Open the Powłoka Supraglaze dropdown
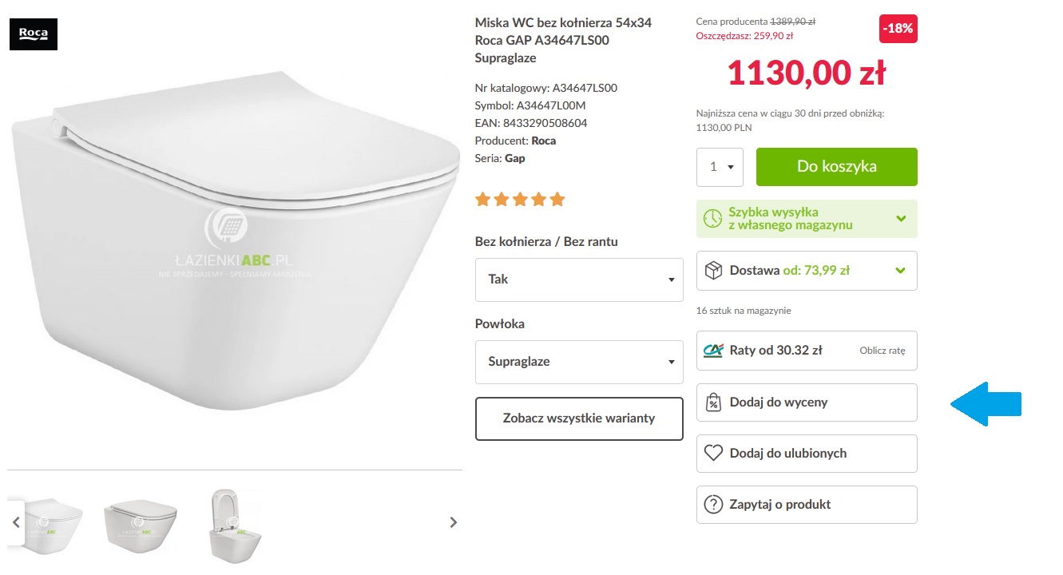The height and width of the screenshot is (575, 1063). (x=579, y=362)
